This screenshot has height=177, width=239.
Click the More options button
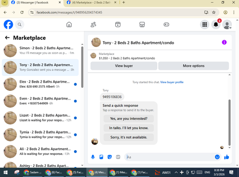[194, 66]
